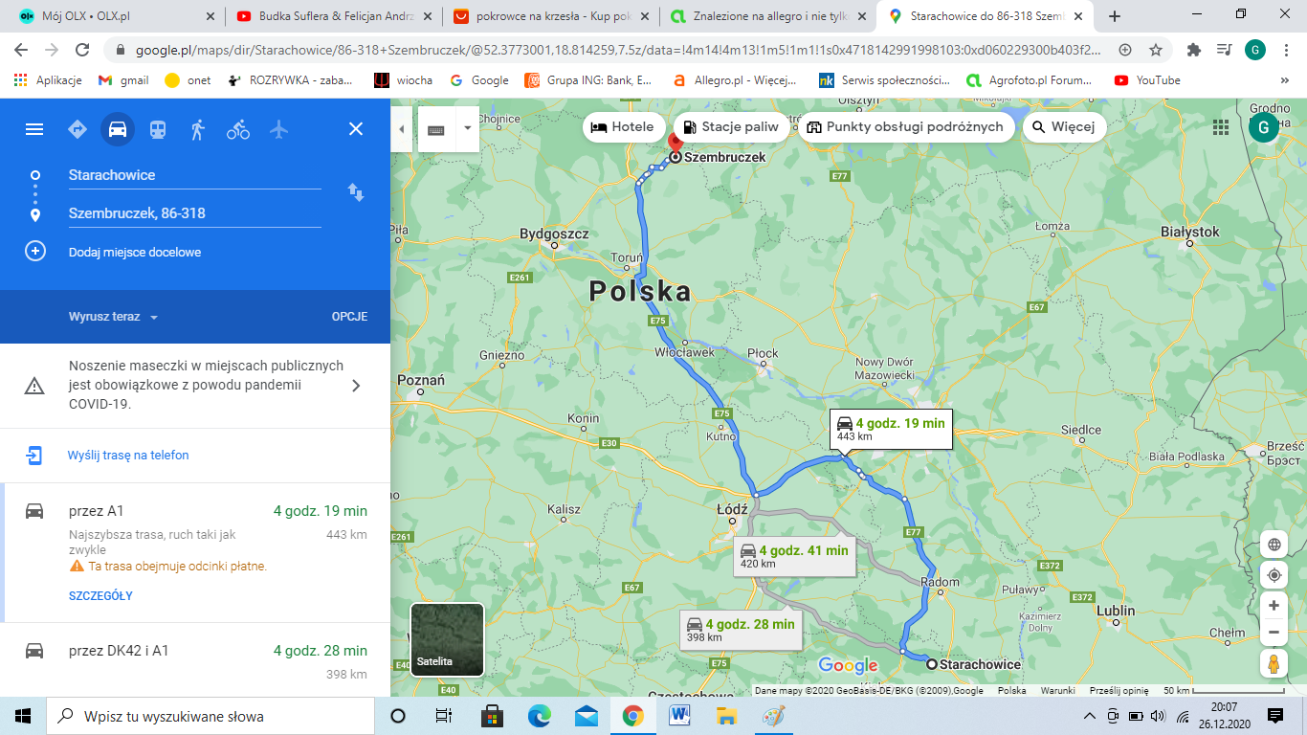Click Wyślij trasę na telefon link
The height and width of the screenshot is (735, 1307).
coord(128,456)
